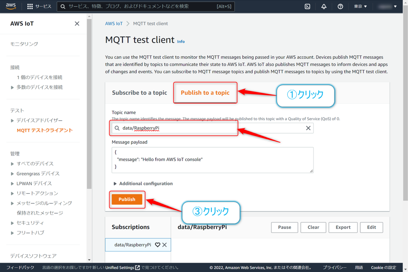Screen dimensions: 408x272
Task: Open the CloudShell icon in top bar
Action: click(307, 6)
